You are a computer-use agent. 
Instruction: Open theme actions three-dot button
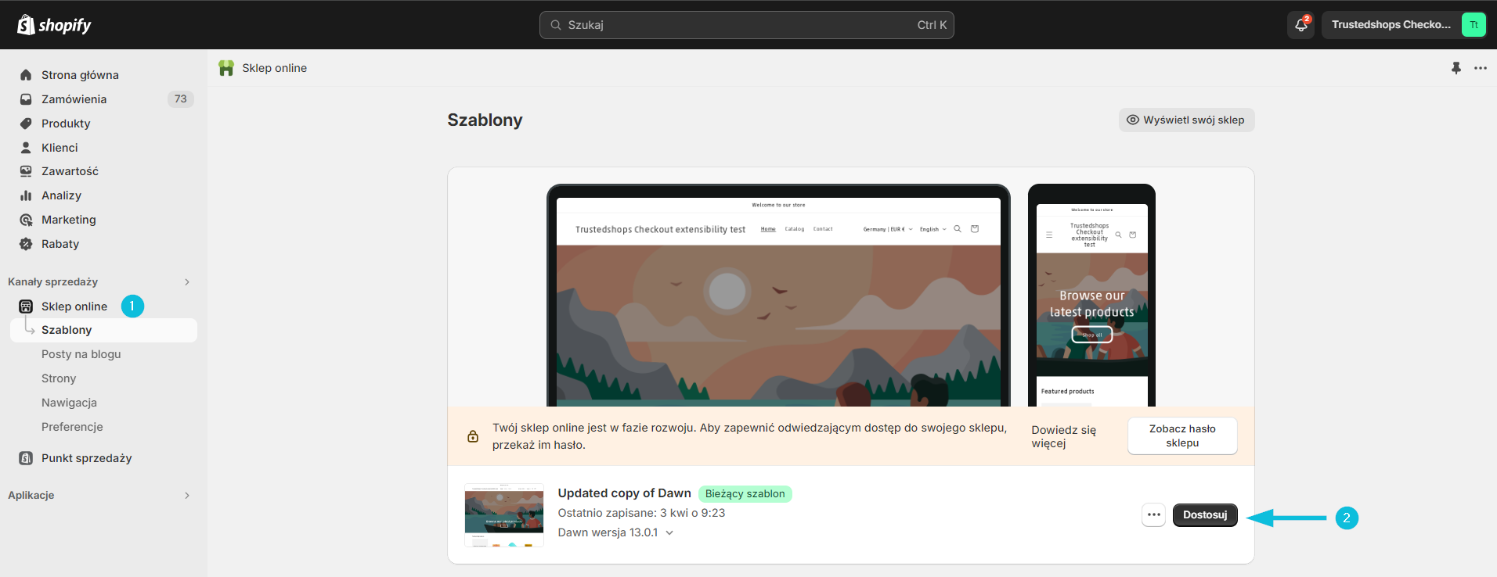(1153, 515)
